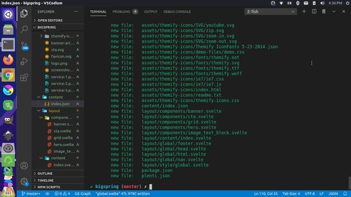Click terminal line 'plenti.json'
Screen dimensions: 351x197
pyautogui.click(x=156, y=176)
